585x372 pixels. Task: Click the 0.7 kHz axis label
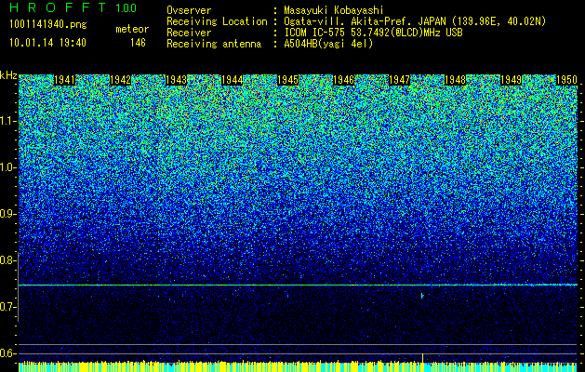point(7,307)
